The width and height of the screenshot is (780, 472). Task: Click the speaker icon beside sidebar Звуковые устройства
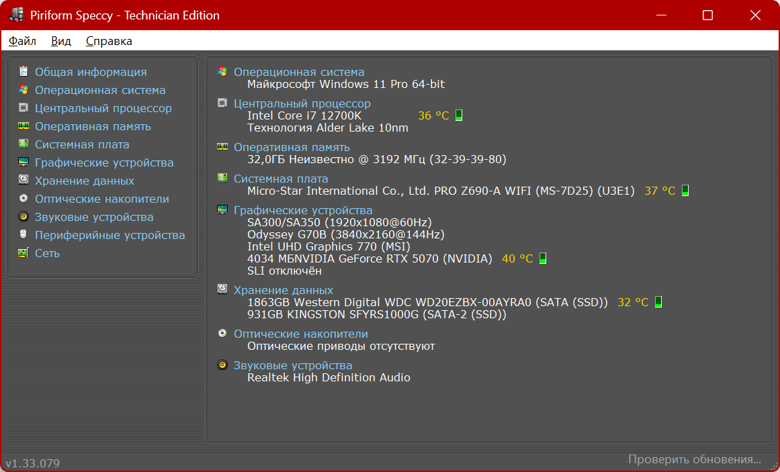coord(24,216)
